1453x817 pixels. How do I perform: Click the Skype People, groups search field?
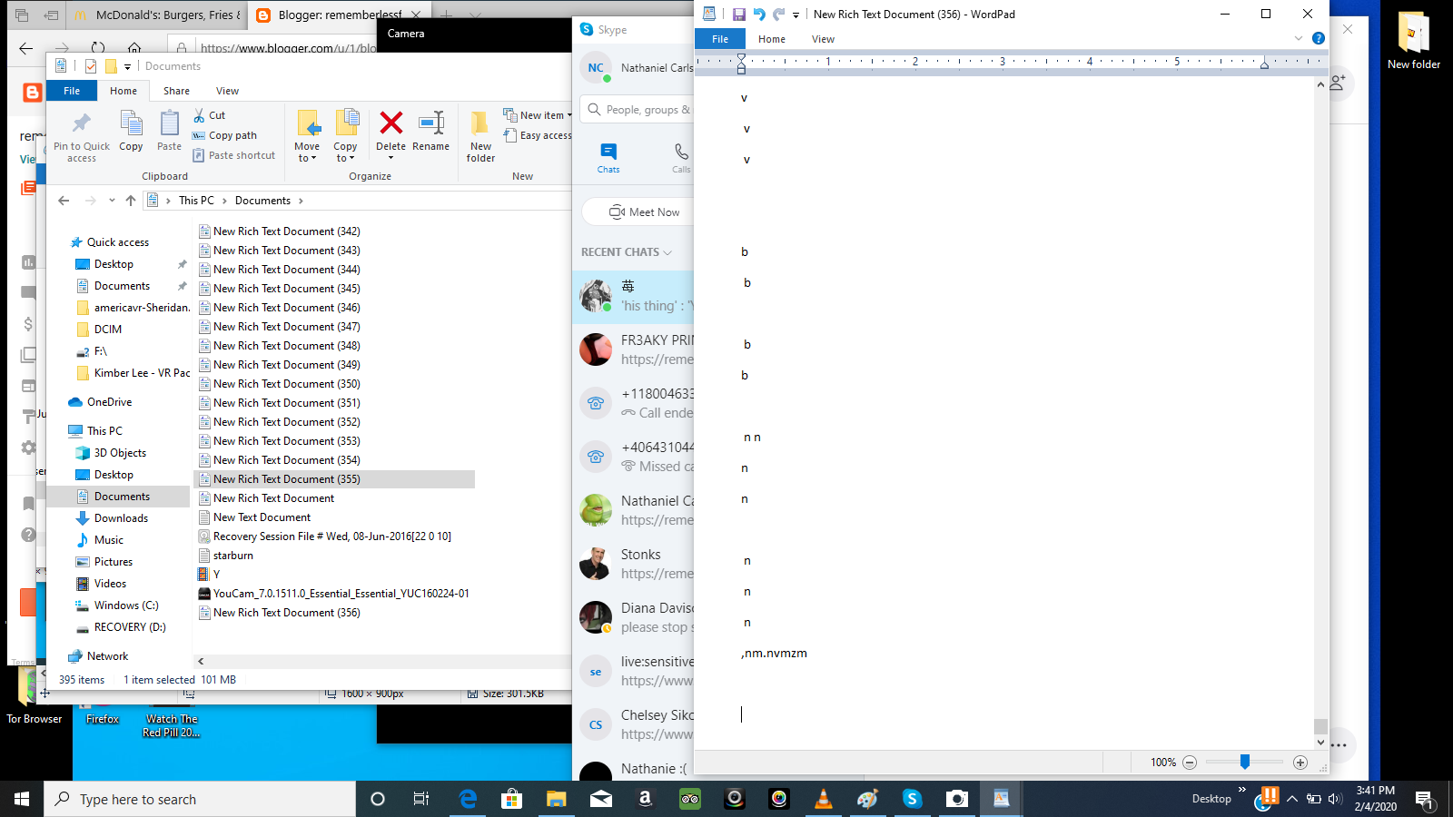pyautogui.click(x=638, y=110)
